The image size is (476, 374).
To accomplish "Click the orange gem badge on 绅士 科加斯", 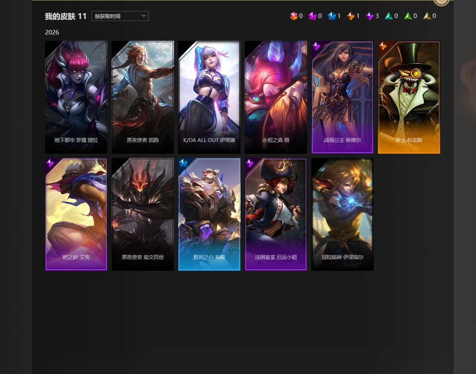I will pos(383,46).
